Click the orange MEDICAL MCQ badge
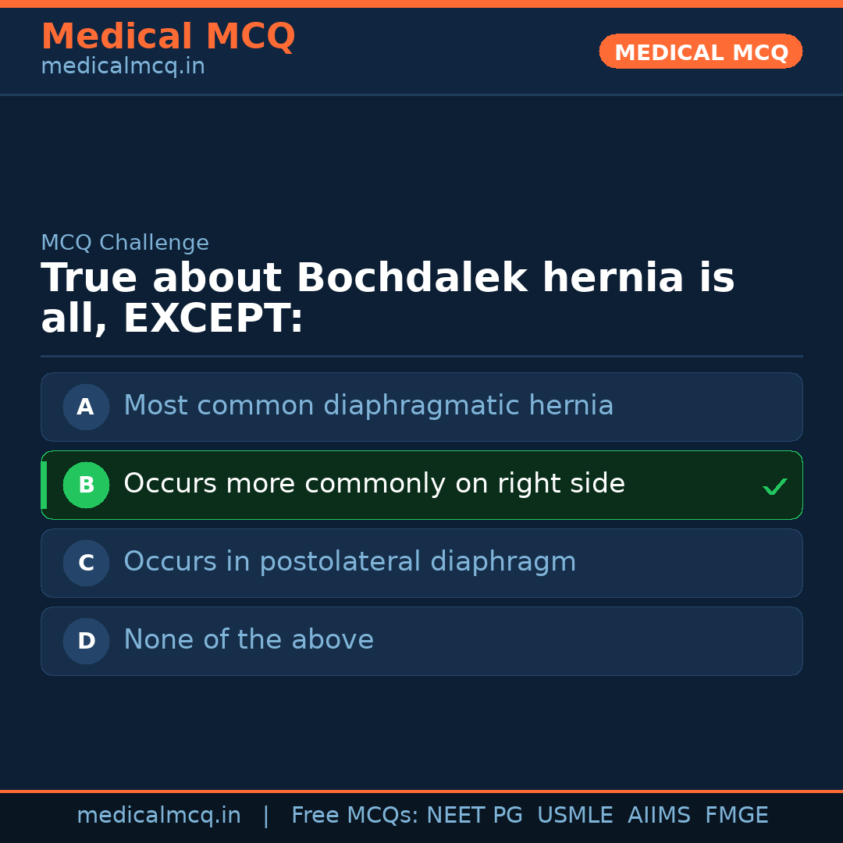 pos(700,52)
